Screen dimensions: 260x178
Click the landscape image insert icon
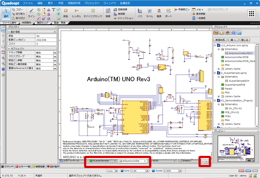[58, 18]
